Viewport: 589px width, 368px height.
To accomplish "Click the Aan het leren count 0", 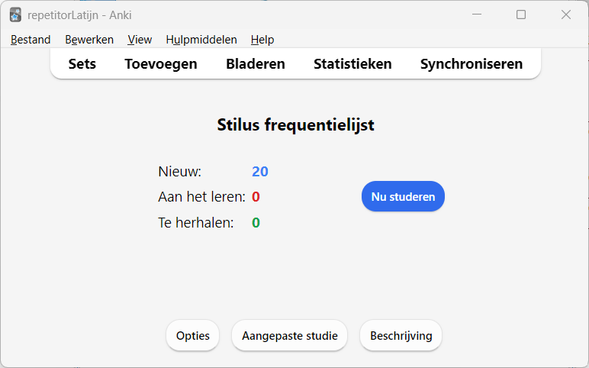I will pos(256,196).
